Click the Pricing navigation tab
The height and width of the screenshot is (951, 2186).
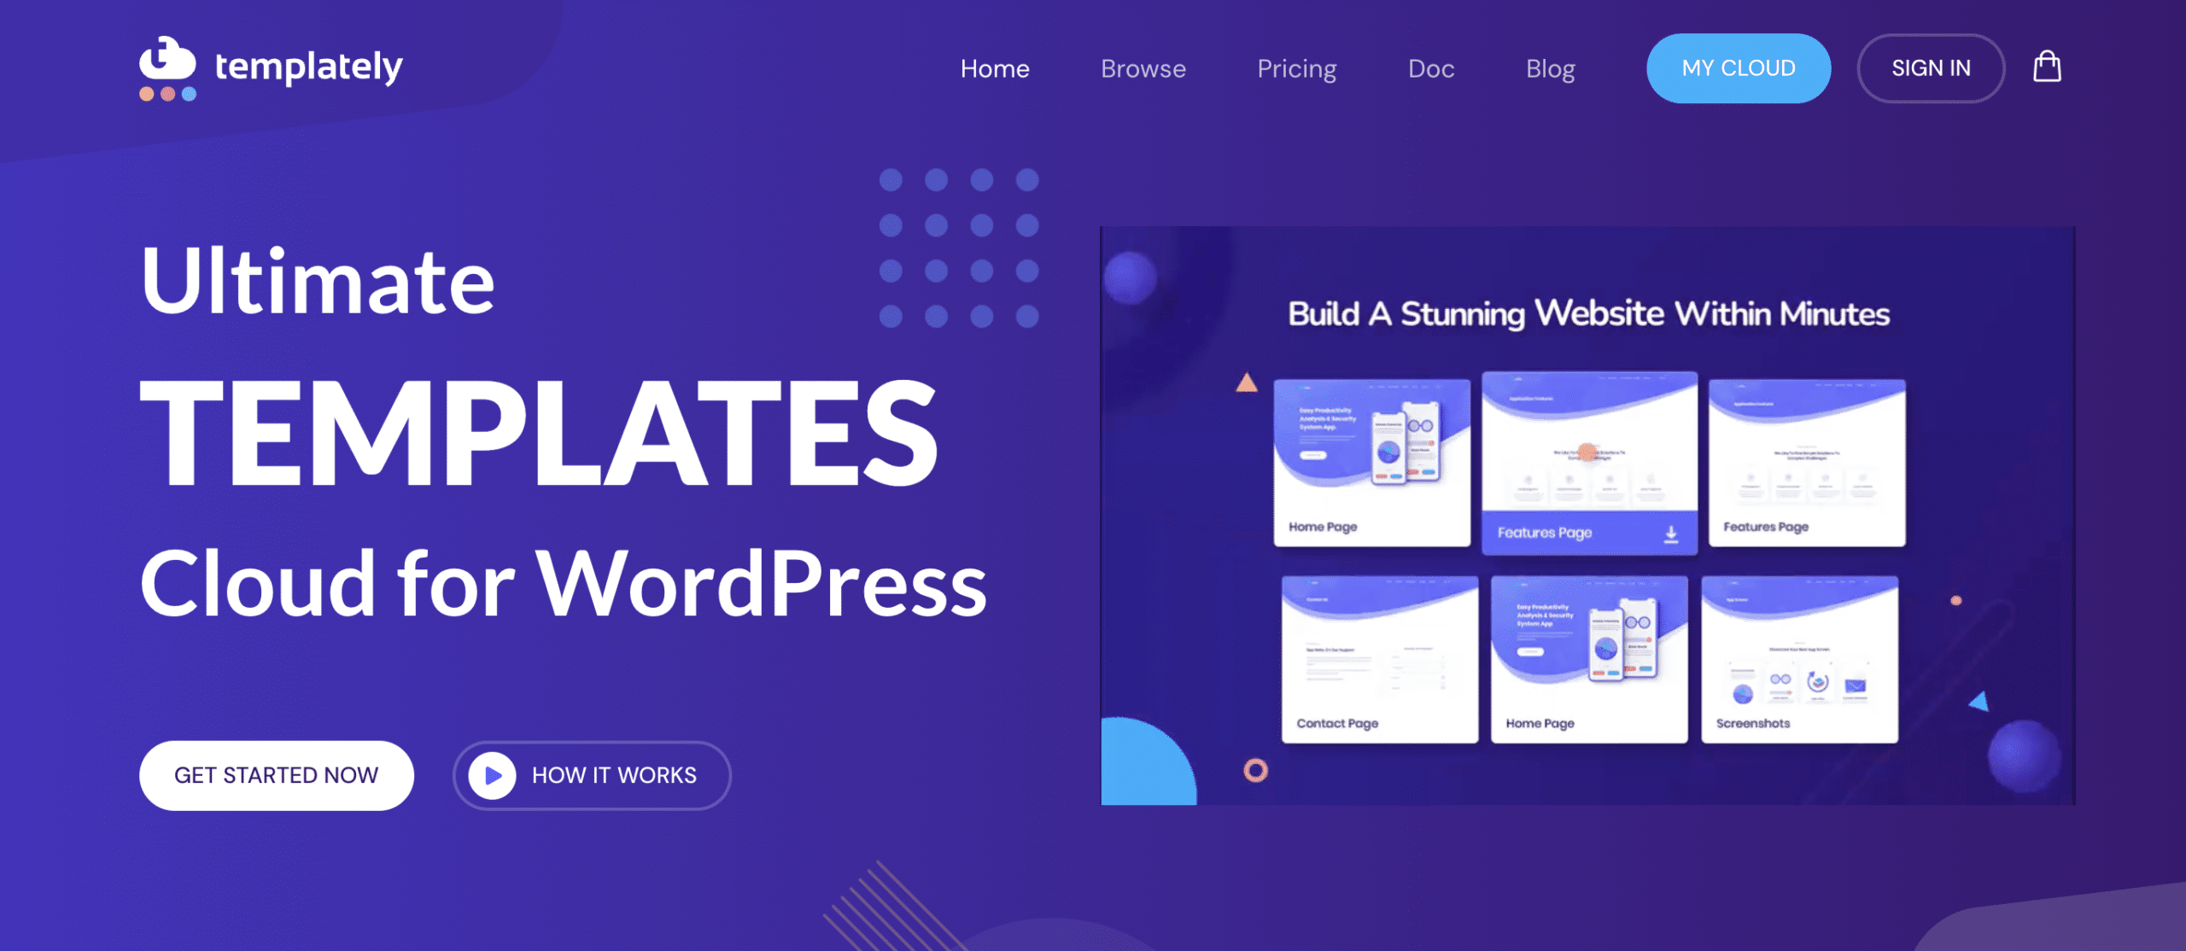click(x=1292, y=67)
